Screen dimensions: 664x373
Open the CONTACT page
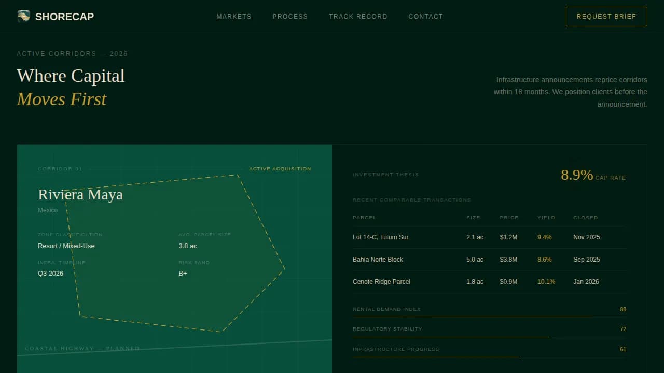point(425,17)
